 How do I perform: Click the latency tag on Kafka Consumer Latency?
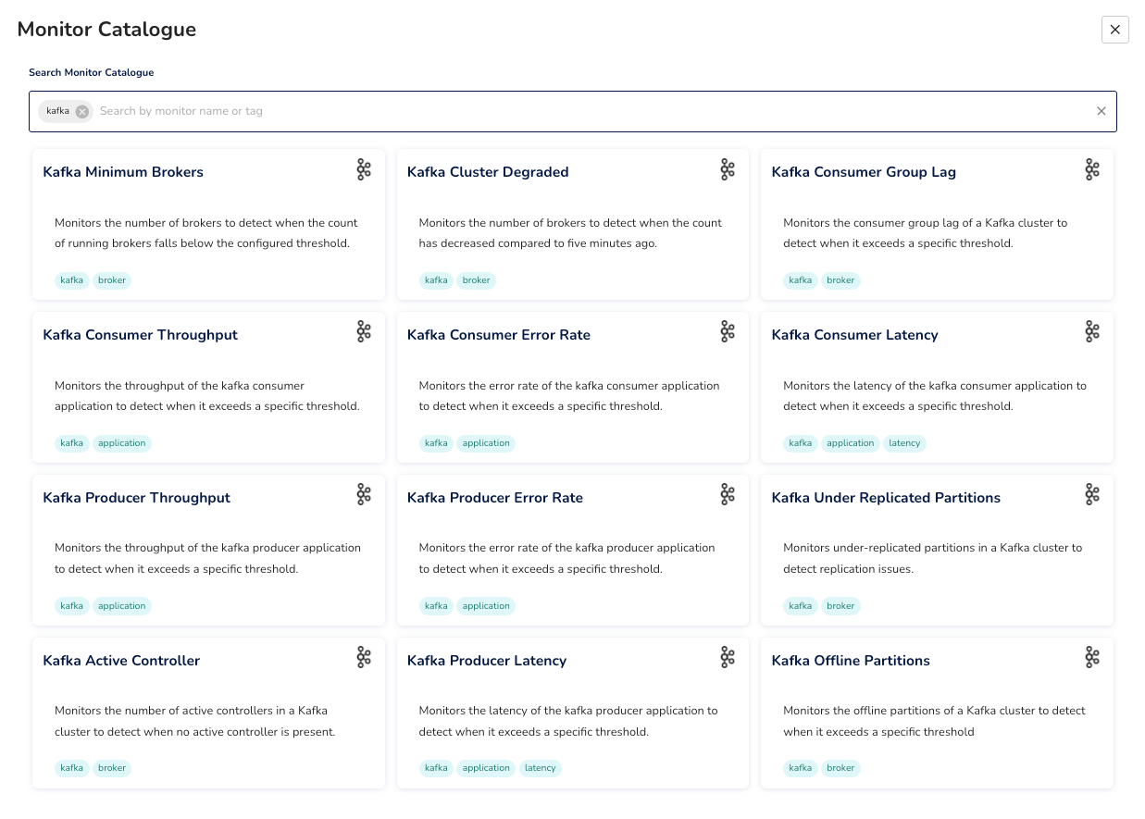coord(904,443)
